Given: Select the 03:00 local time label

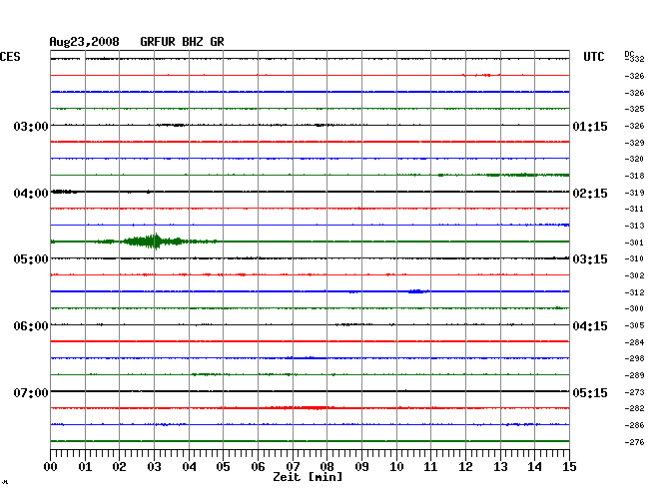Looking at the screenshot, I should pyautogui.click(x=31, y=126).
